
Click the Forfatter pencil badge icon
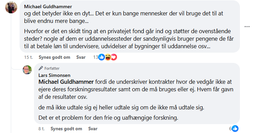pyautogui.click(x=41, y=68)
